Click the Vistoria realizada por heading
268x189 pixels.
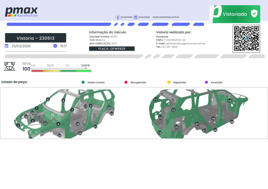pos(174,32)
